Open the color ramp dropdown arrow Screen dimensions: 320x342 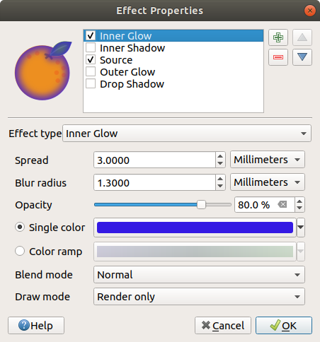301,252
